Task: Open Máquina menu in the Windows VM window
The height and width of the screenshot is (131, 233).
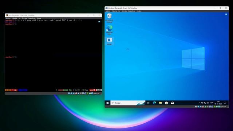Action: click(x=114, y=11)
